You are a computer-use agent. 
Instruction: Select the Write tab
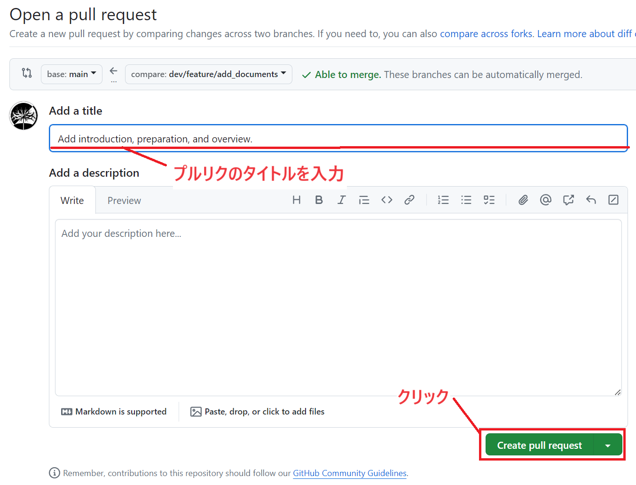click(72, 200)
